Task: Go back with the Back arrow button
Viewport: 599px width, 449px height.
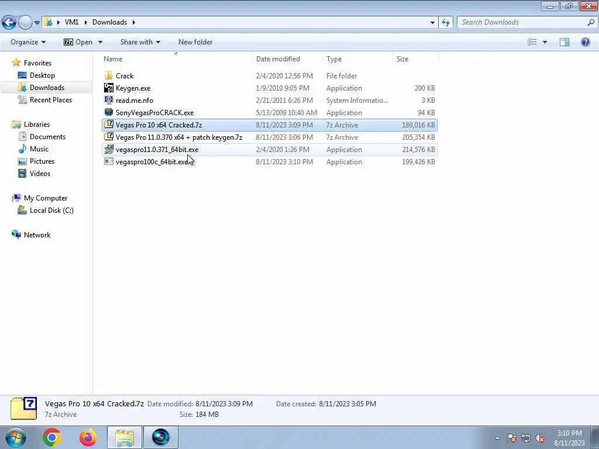Action: 9,23
